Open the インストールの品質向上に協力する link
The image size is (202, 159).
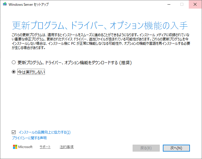(x=44, y=132)
